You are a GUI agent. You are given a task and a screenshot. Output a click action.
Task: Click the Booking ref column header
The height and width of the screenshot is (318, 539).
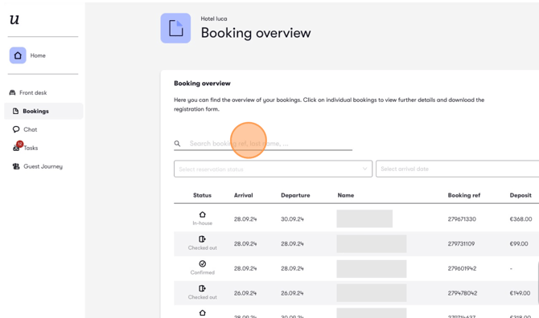463,195
